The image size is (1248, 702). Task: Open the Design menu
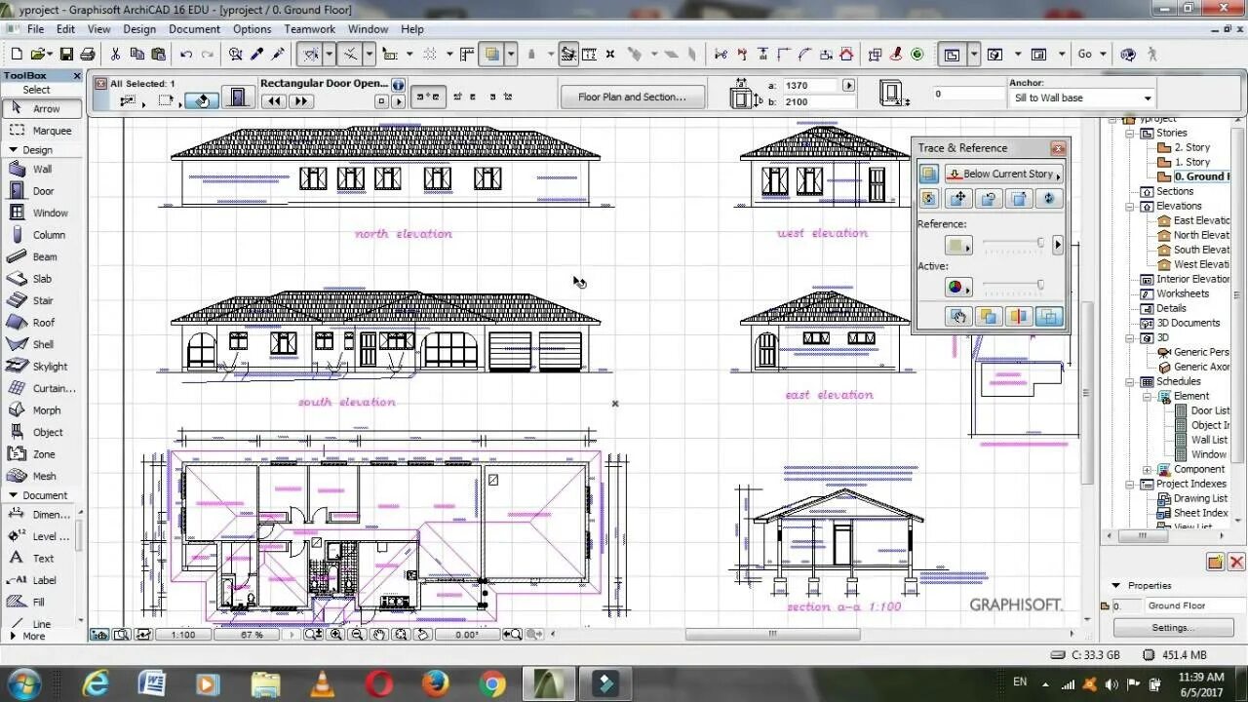[x=139, y=29]
